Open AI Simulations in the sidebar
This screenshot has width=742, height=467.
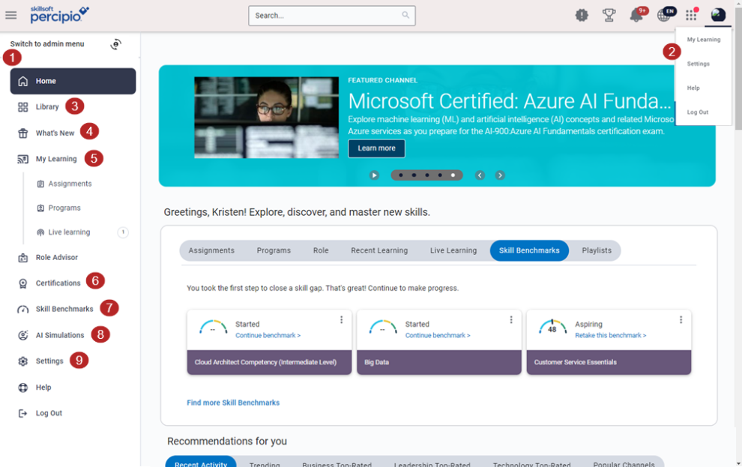click(x=59, y=335)
